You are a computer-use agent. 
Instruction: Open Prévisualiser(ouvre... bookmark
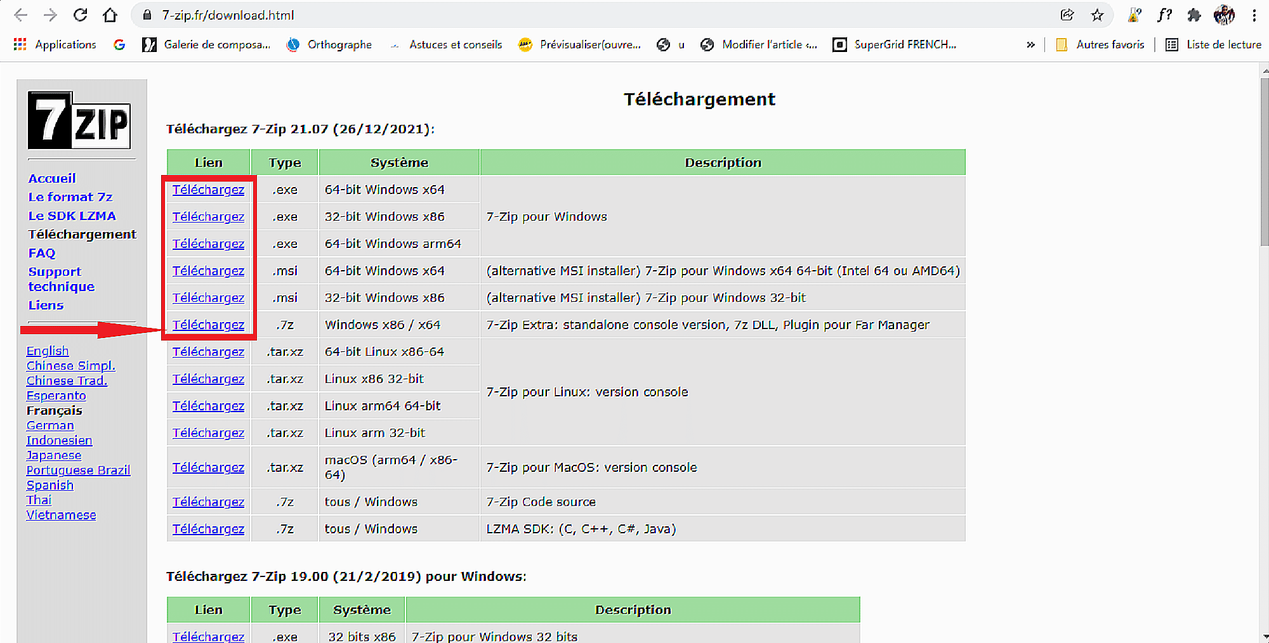[580, 44]
